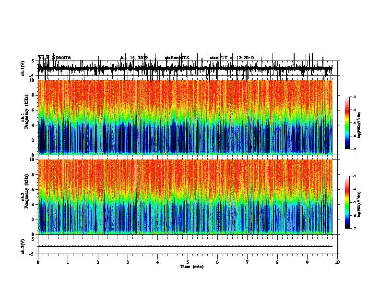Click the time axis tick label "7"
This screenshot has width=380, height=294.
248,262
